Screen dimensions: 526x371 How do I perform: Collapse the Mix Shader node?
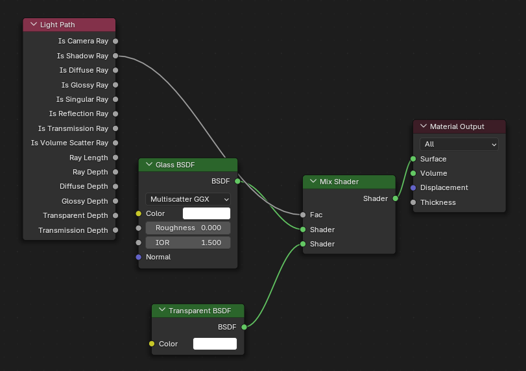coord(313,182)
